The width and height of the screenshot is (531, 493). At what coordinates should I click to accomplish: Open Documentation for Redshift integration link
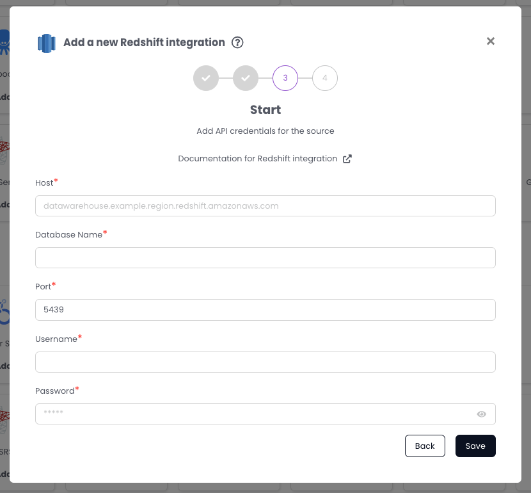(257, 159)
